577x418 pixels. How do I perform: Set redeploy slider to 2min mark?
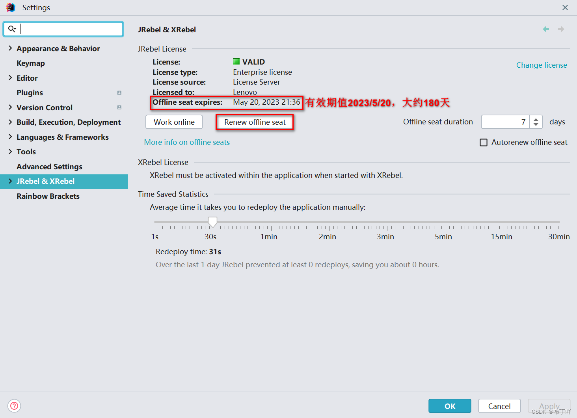(329, 222)
